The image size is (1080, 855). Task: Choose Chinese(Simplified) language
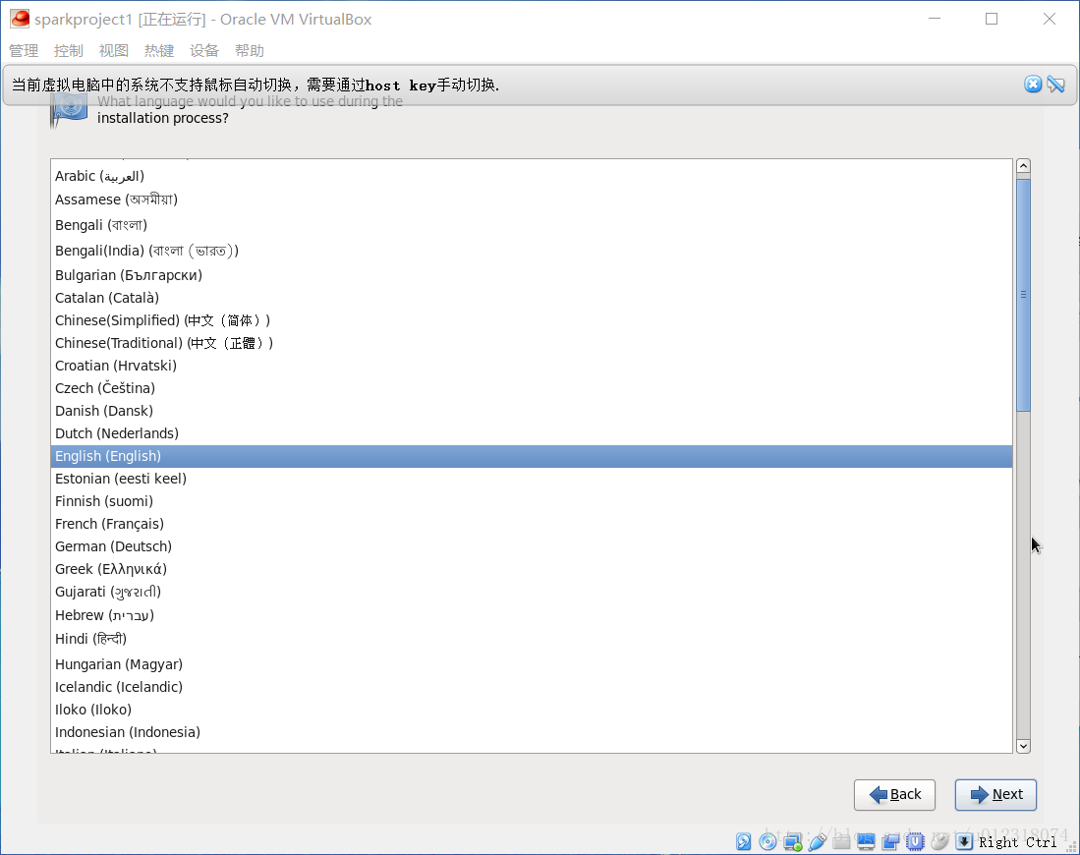(531, 320)
